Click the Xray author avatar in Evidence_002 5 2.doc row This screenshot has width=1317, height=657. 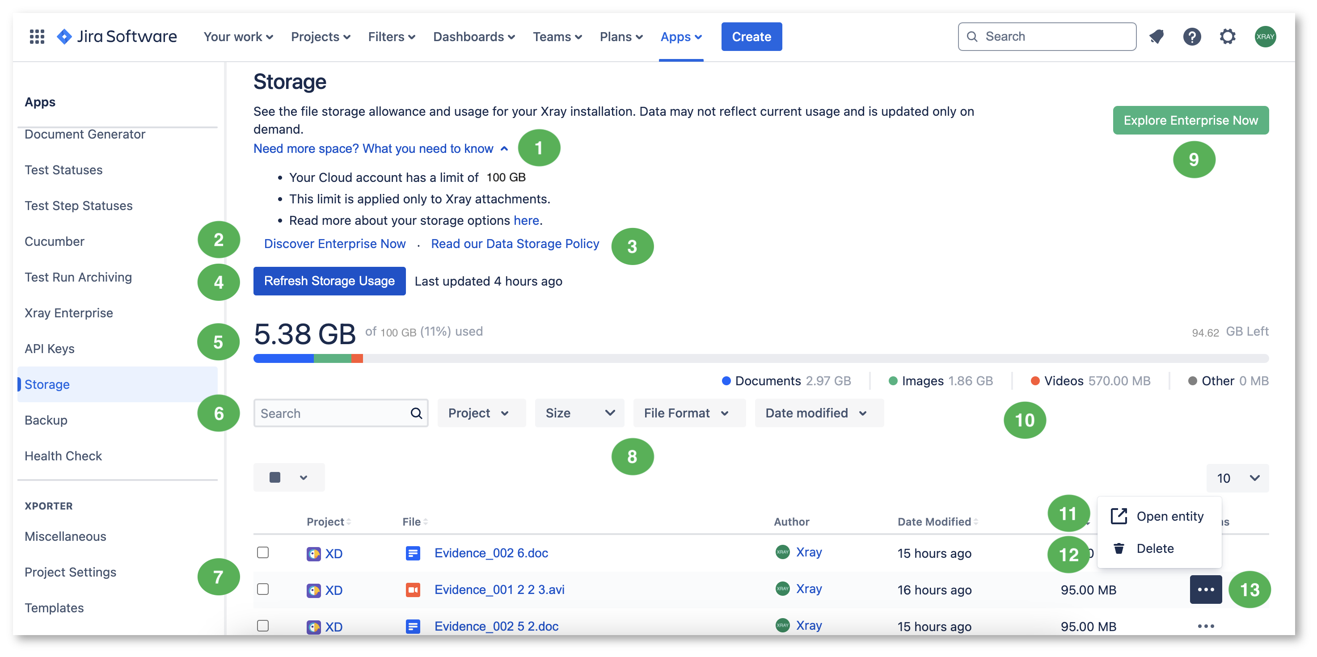tap(782, 625)
